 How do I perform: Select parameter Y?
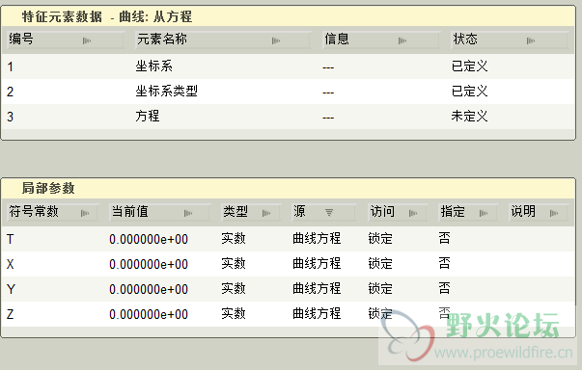[11, 289]
